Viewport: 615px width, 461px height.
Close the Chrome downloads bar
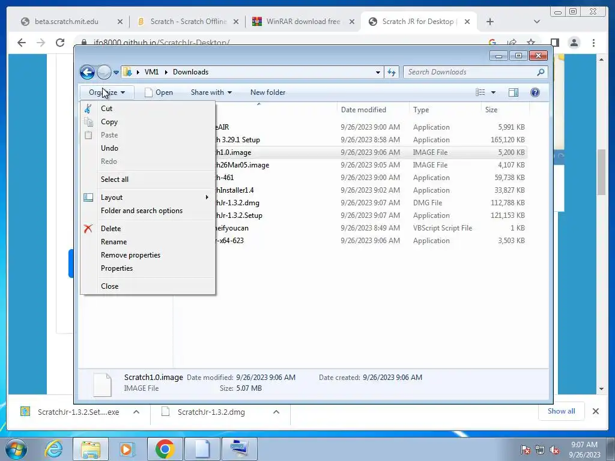[595, 411]
